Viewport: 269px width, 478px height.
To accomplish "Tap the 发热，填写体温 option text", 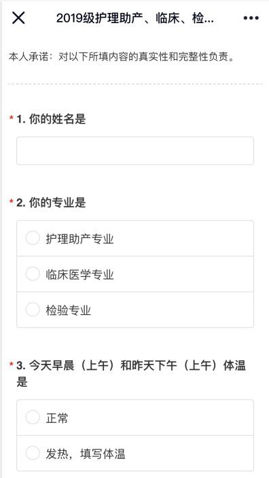I will pos(86,454).
